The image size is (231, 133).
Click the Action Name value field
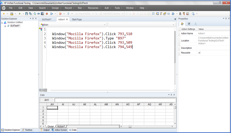click(214, 33)
